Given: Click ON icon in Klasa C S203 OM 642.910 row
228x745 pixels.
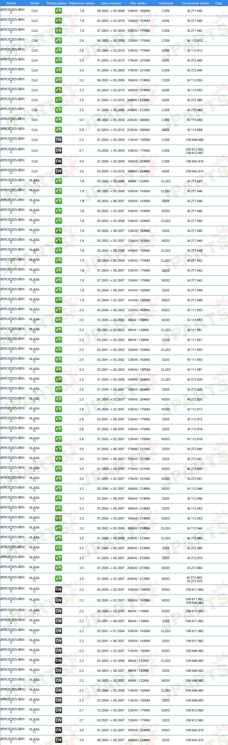Looking at the screenshot, I should [x=59, y=740].
